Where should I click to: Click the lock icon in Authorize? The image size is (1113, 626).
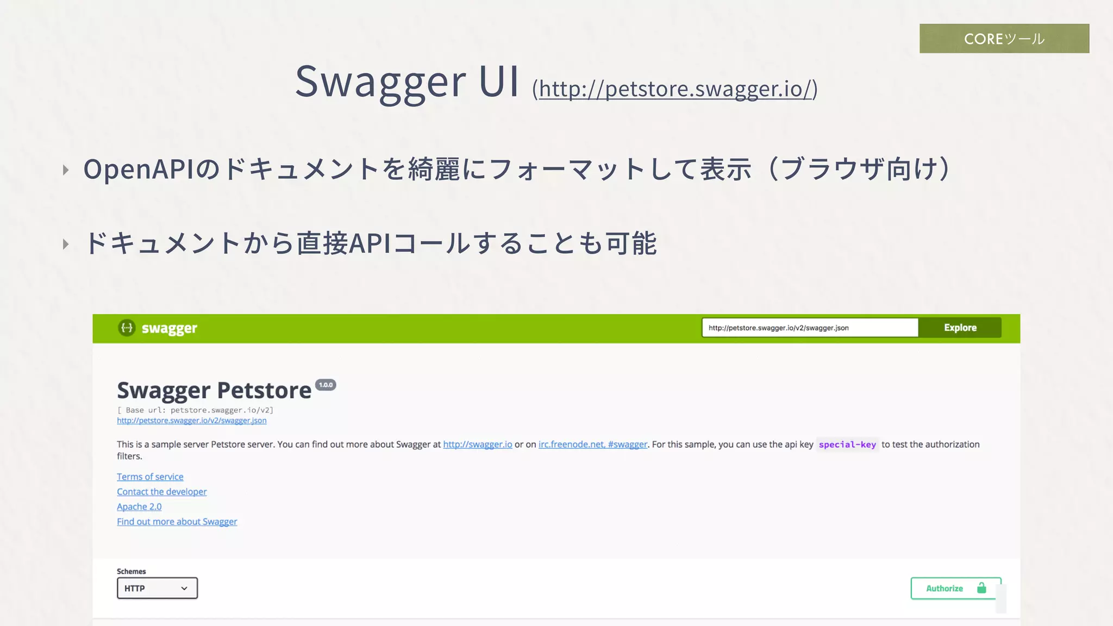[981, 588]
